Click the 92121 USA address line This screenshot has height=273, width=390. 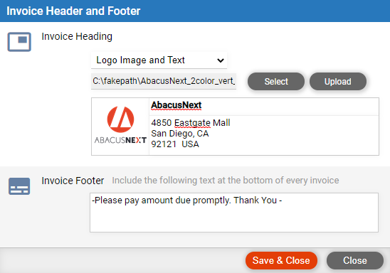click(x=175, y=144)
